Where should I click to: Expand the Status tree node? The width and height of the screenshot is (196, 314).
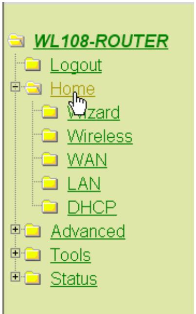coord(16,277)
